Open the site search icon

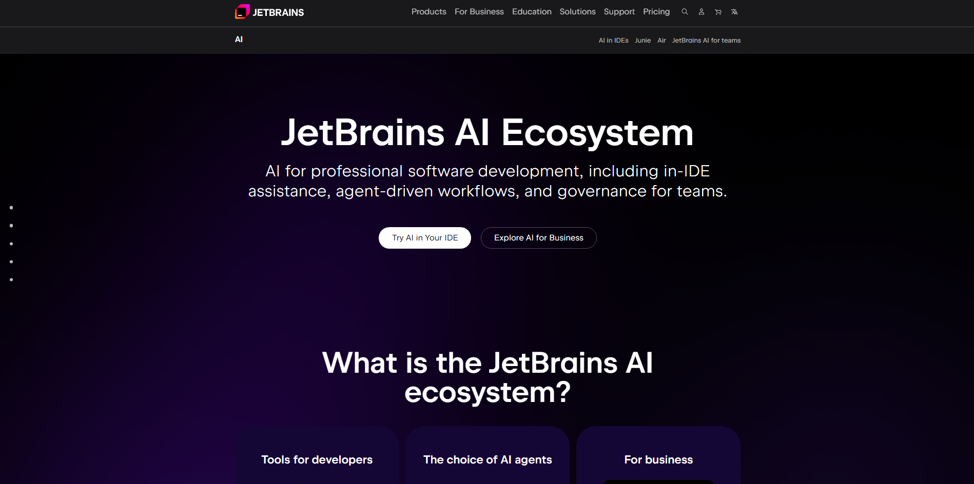coord(685,12)
